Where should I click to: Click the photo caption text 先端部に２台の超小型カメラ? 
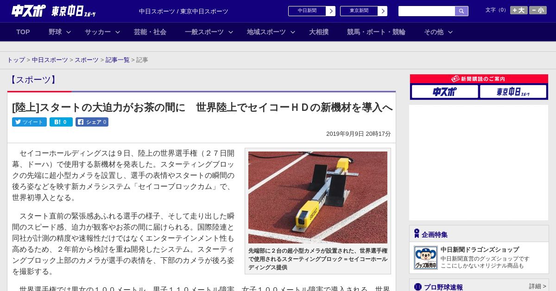pyautogui.click(x=318, y=259)
